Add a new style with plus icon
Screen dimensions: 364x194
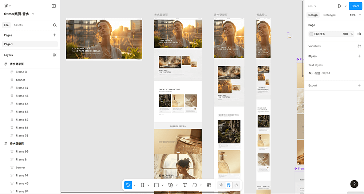coord(359,56)
